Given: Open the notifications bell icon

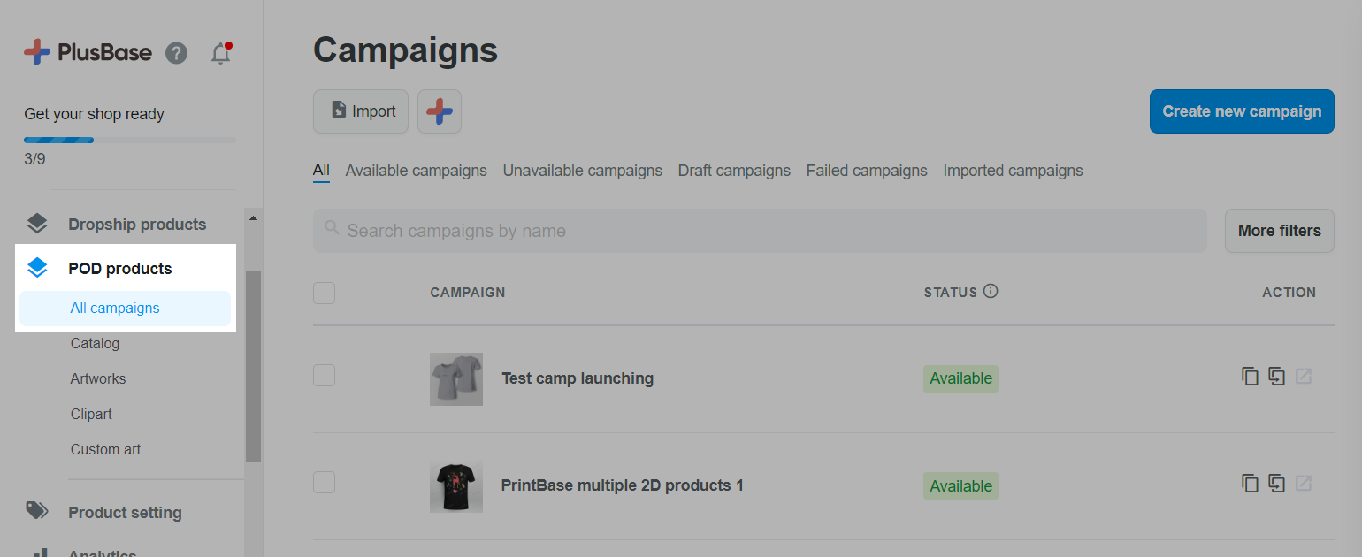Looking at the screenshot, I should tap(221, 53).
